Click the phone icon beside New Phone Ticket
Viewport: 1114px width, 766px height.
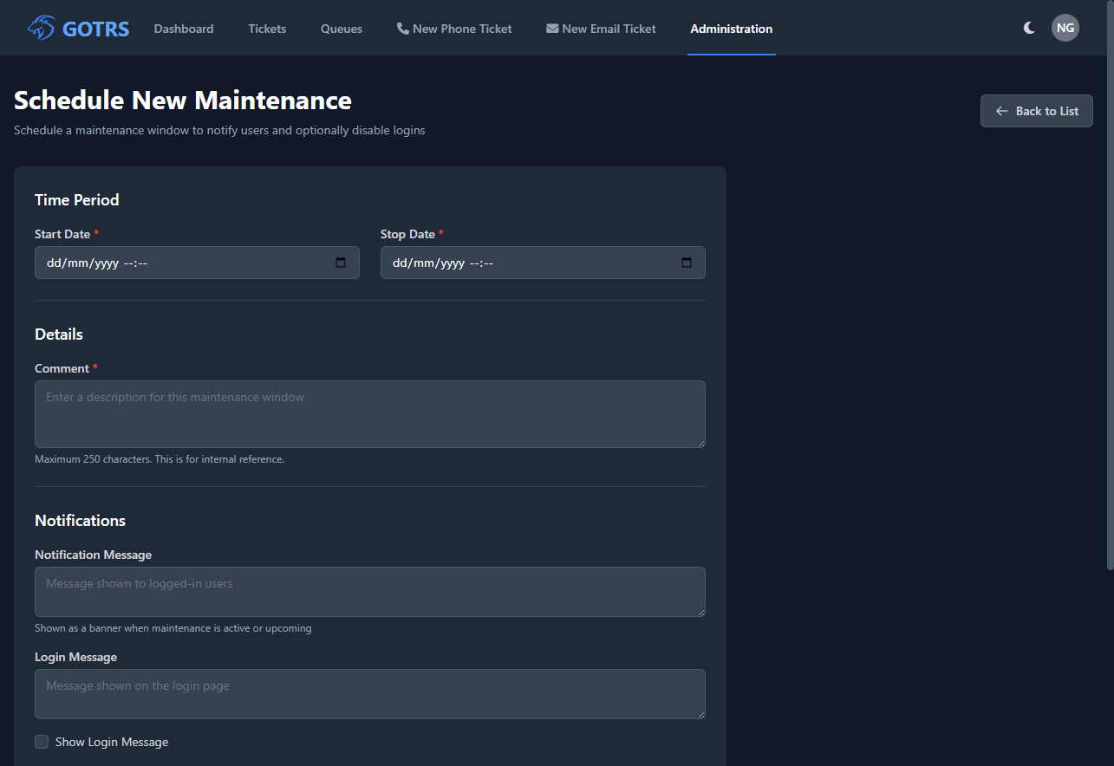click(402, 27)
